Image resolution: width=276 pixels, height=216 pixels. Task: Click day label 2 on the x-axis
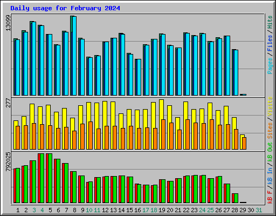click(26, 210)
